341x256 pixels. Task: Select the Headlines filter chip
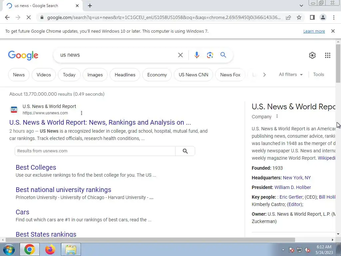pos(125,75)
